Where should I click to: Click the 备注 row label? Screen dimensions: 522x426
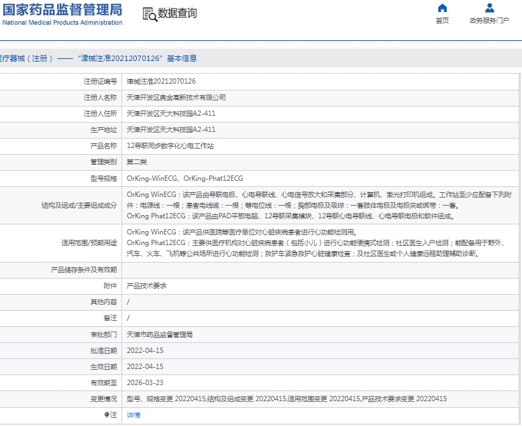pyautogui.click(x=110, y=318)
